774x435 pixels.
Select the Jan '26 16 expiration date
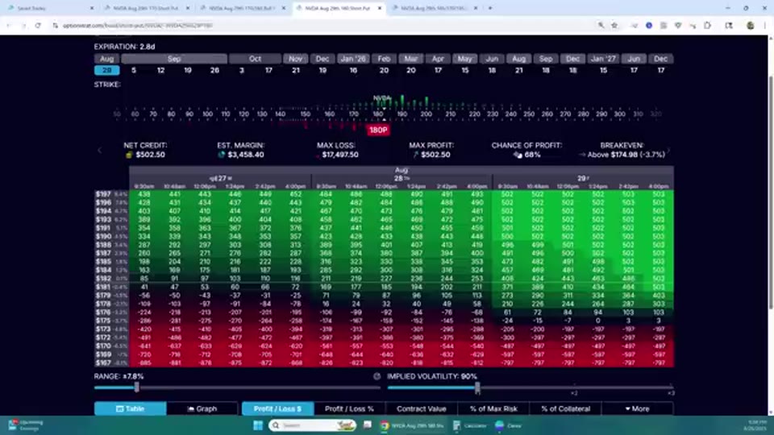pyautogui.click(x=353, y=70)
